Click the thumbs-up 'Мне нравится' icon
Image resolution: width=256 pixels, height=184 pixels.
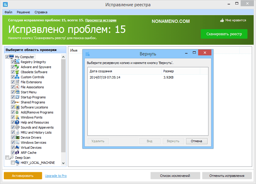pos(222,20)
